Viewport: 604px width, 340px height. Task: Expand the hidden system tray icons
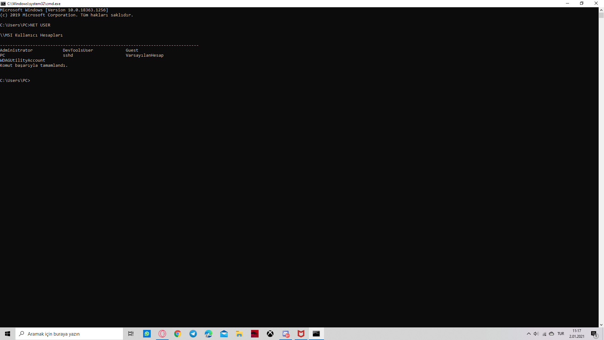pos(529,334)
